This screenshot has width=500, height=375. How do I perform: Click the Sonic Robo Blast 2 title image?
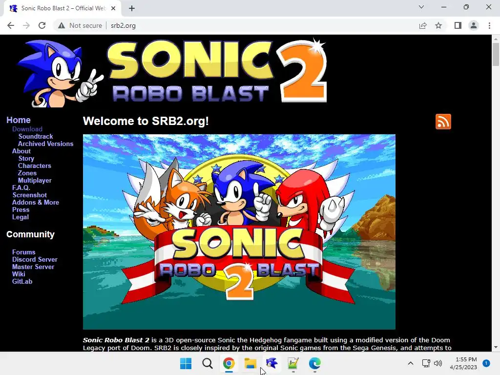[x=239, y=232]
